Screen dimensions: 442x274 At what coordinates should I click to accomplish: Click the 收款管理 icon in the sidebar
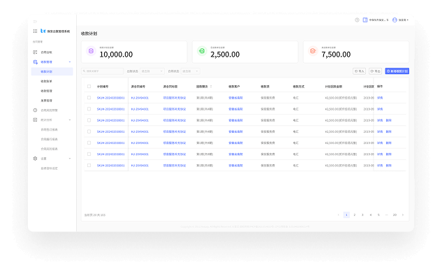click(35, 62)
